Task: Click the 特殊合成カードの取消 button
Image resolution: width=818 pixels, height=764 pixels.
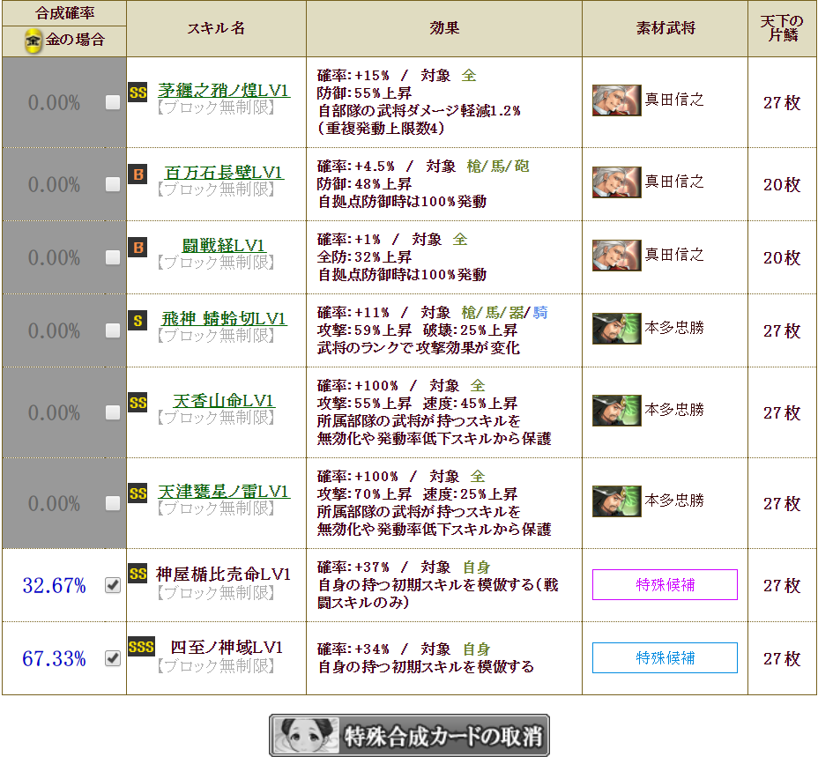Action: 410,735
